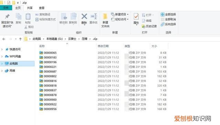Screen dimensions: 220x125
Task: Click Invert selection in ribbon
Action: 168,24
